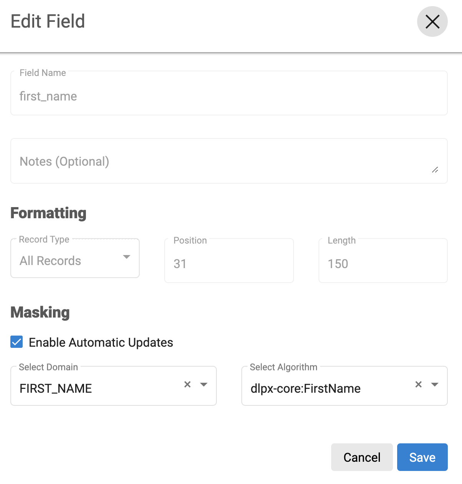This screenshot has width=462, height=484.
Task: Click the All Records value text
Action: point(50,261)
